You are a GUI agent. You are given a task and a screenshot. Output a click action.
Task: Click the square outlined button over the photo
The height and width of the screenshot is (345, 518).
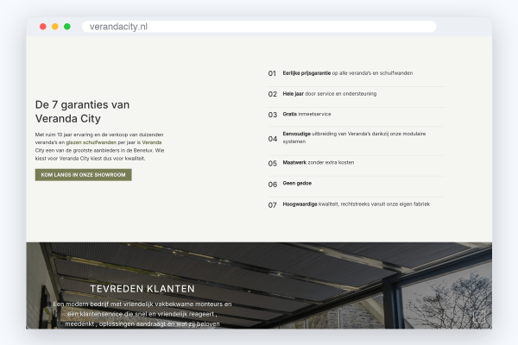point(479,317)
